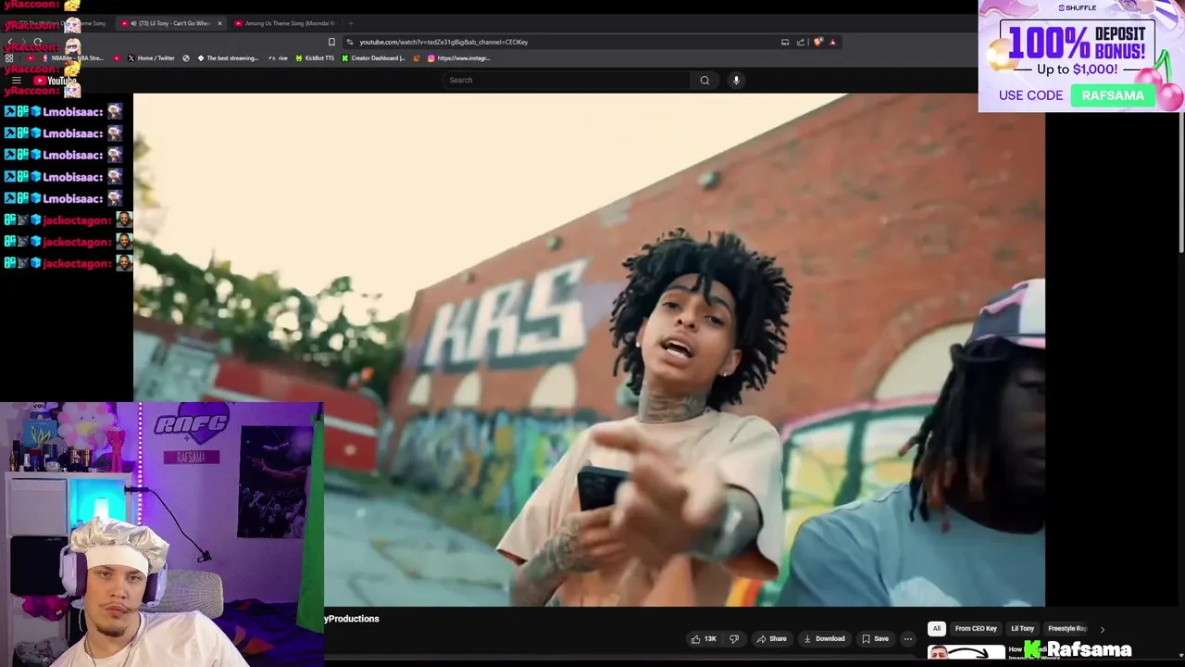This screenshot has width=1185, height=667.
Task: Click the Download button
Action: (x=824, y=638)
